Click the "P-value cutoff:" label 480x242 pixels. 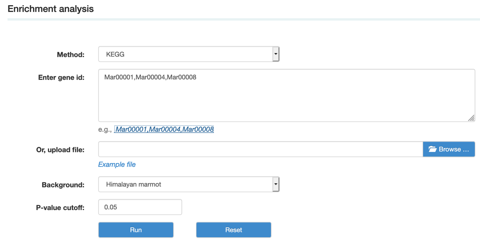click(x=60, y=208)
